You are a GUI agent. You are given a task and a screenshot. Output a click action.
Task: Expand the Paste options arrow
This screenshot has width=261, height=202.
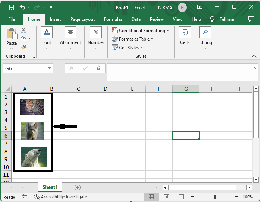pos(12,49)
